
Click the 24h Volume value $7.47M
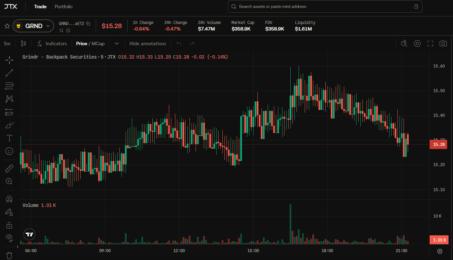[x=206, y=29]
